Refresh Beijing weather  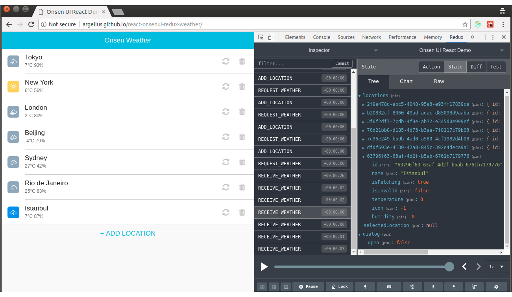click(226, 137)
